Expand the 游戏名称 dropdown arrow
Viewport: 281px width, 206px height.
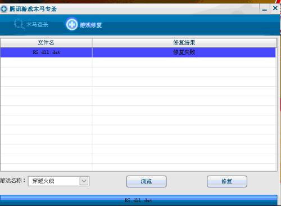point(84,181)
